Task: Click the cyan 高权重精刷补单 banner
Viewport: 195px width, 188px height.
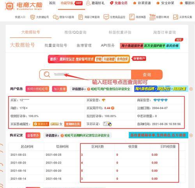Action: pyautogui.click(x=158, y=135)
